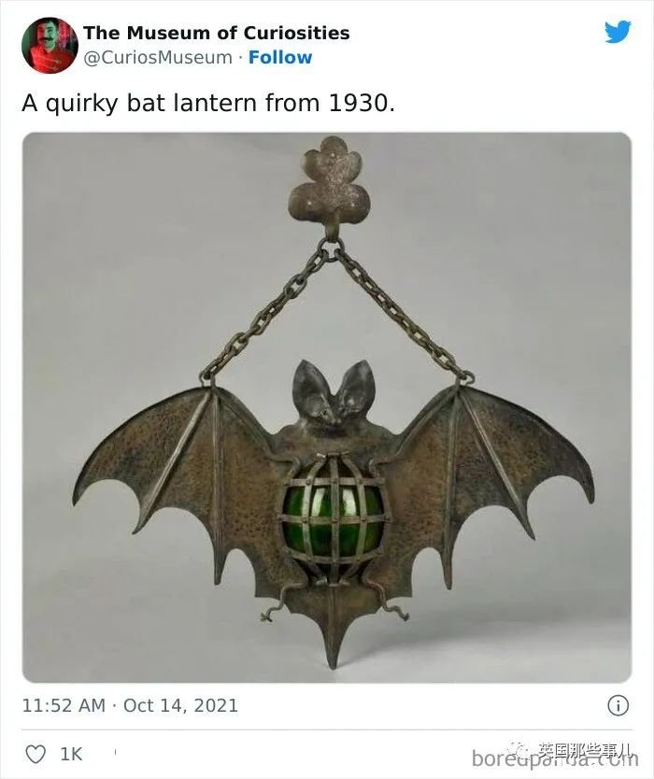Enlarge the bat lantern photo
The width and height of the screenshot is (654, 779).
click(327, 407)
